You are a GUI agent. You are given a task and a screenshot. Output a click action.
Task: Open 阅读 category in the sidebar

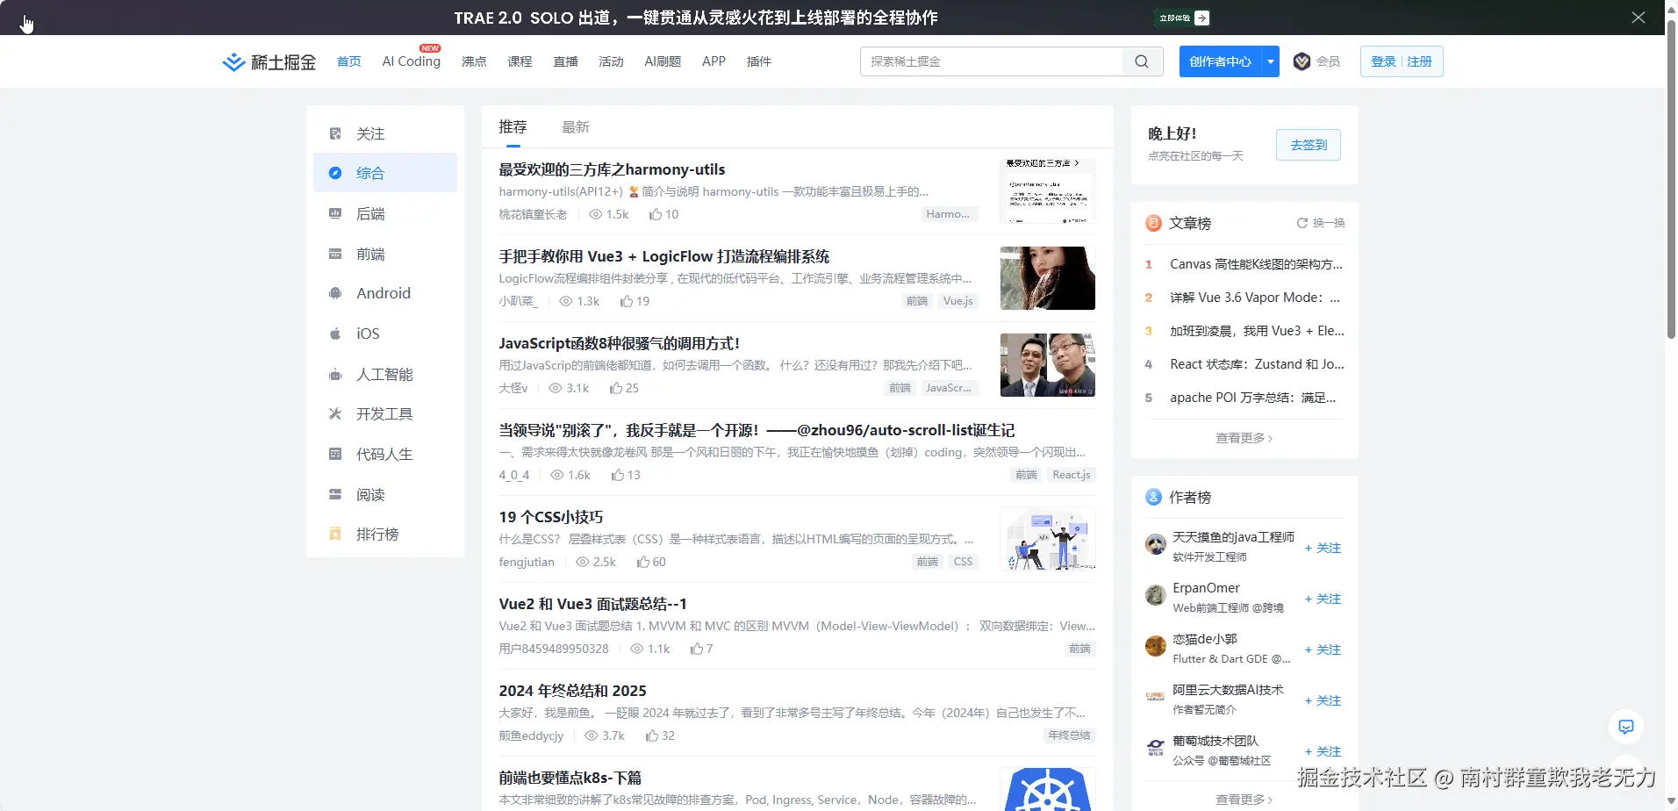coord(385,494)
